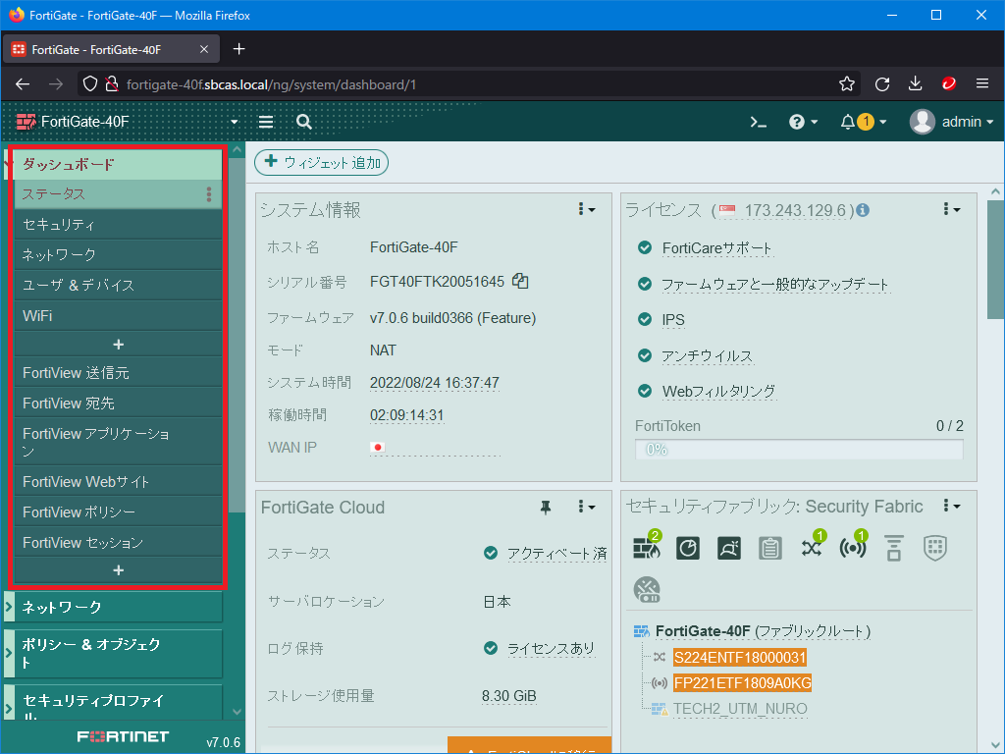1005x754 pixels.
Task: Open FortiView 宛先
Action: coord(118,404)
